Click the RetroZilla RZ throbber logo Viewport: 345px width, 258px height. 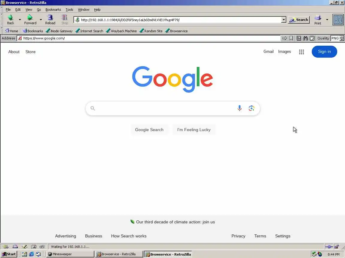click(x=338, y=20)
